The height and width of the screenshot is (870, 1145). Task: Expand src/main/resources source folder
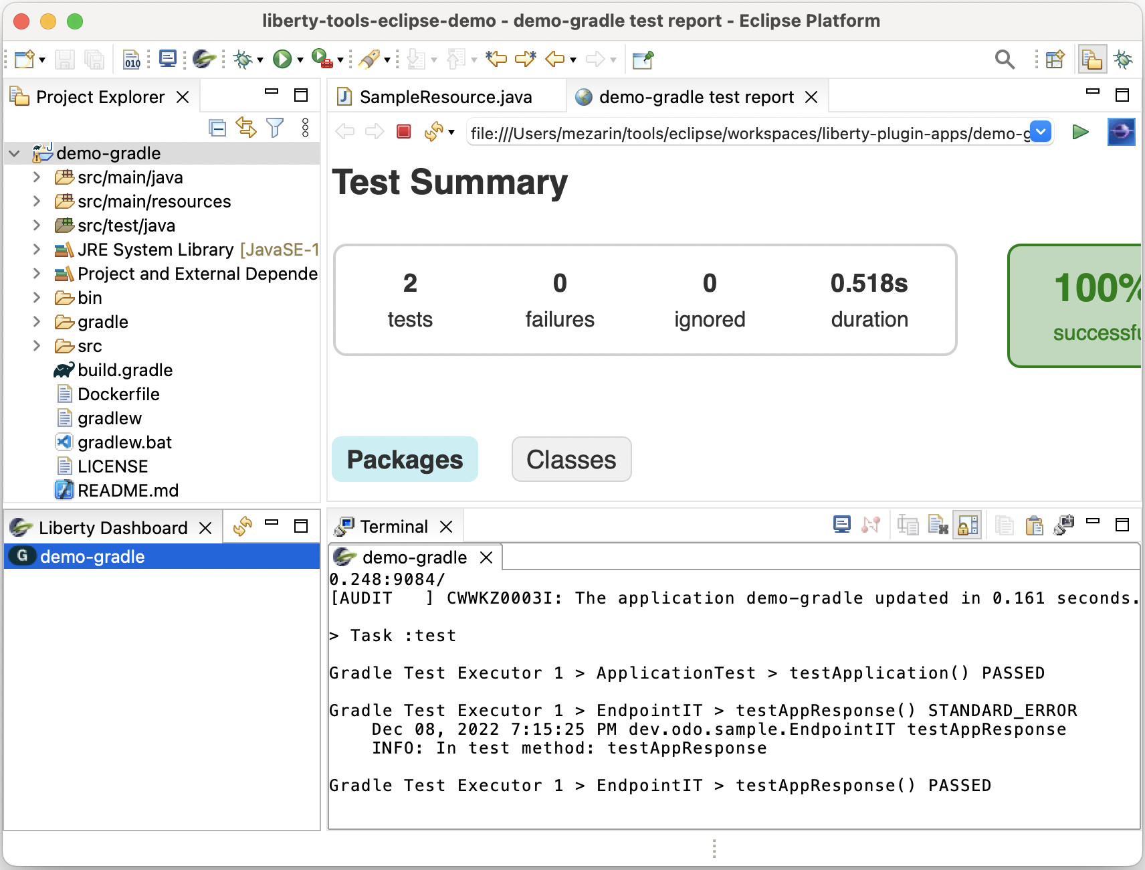pos(37,201)
